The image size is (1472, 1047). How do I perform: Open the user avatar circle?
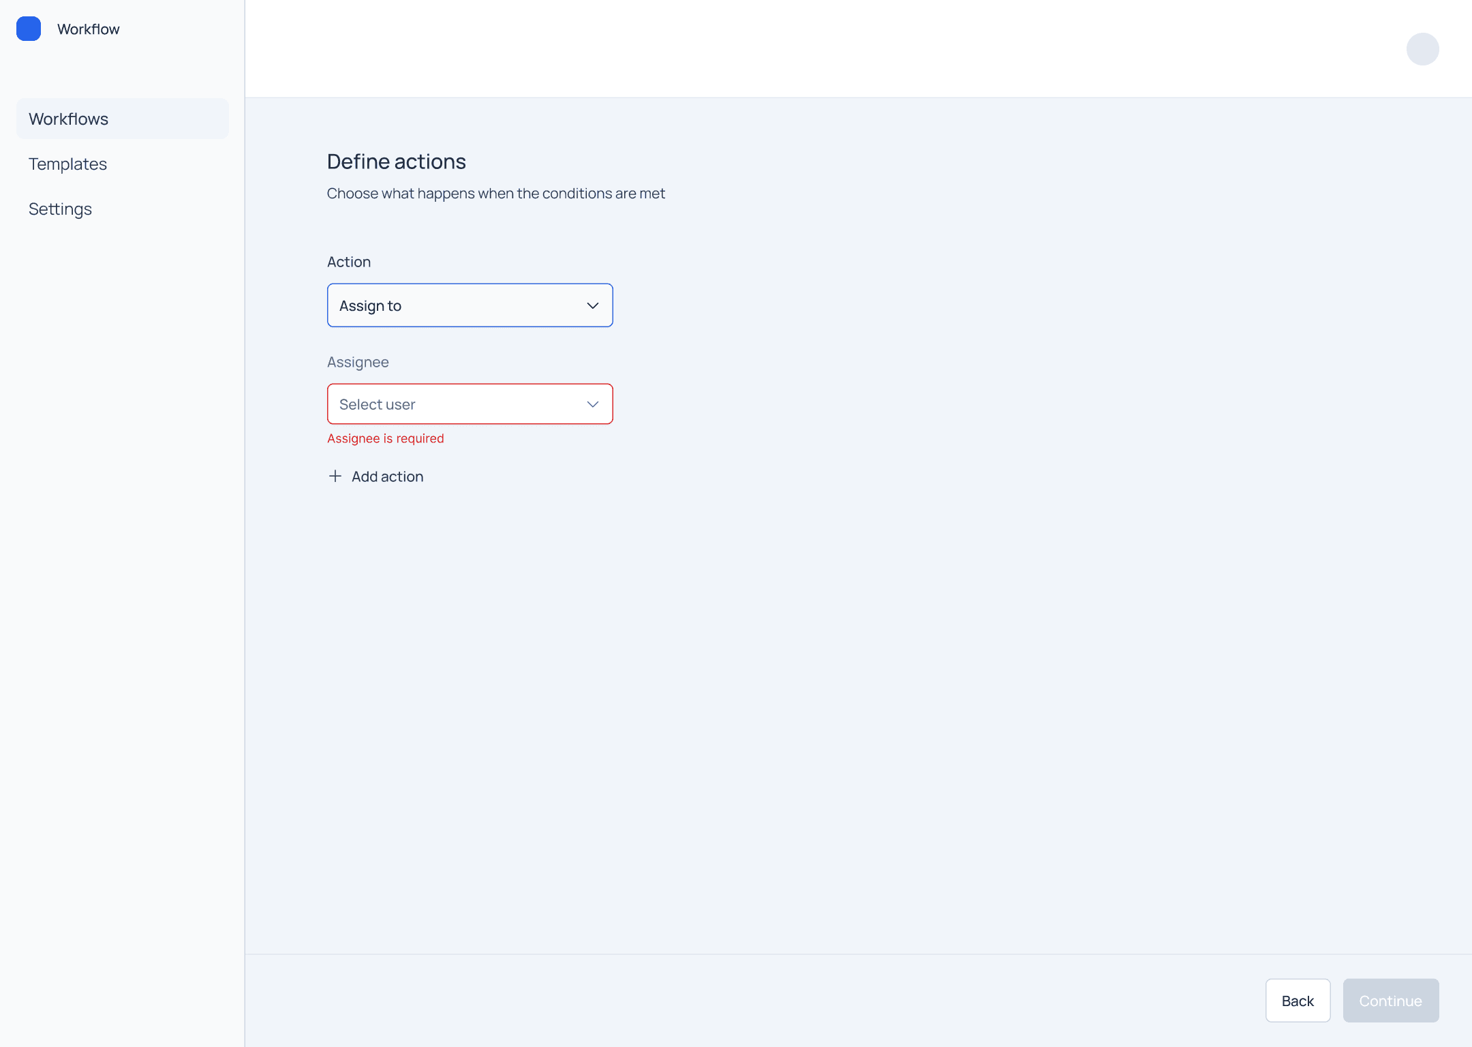tap(1422, 49)
